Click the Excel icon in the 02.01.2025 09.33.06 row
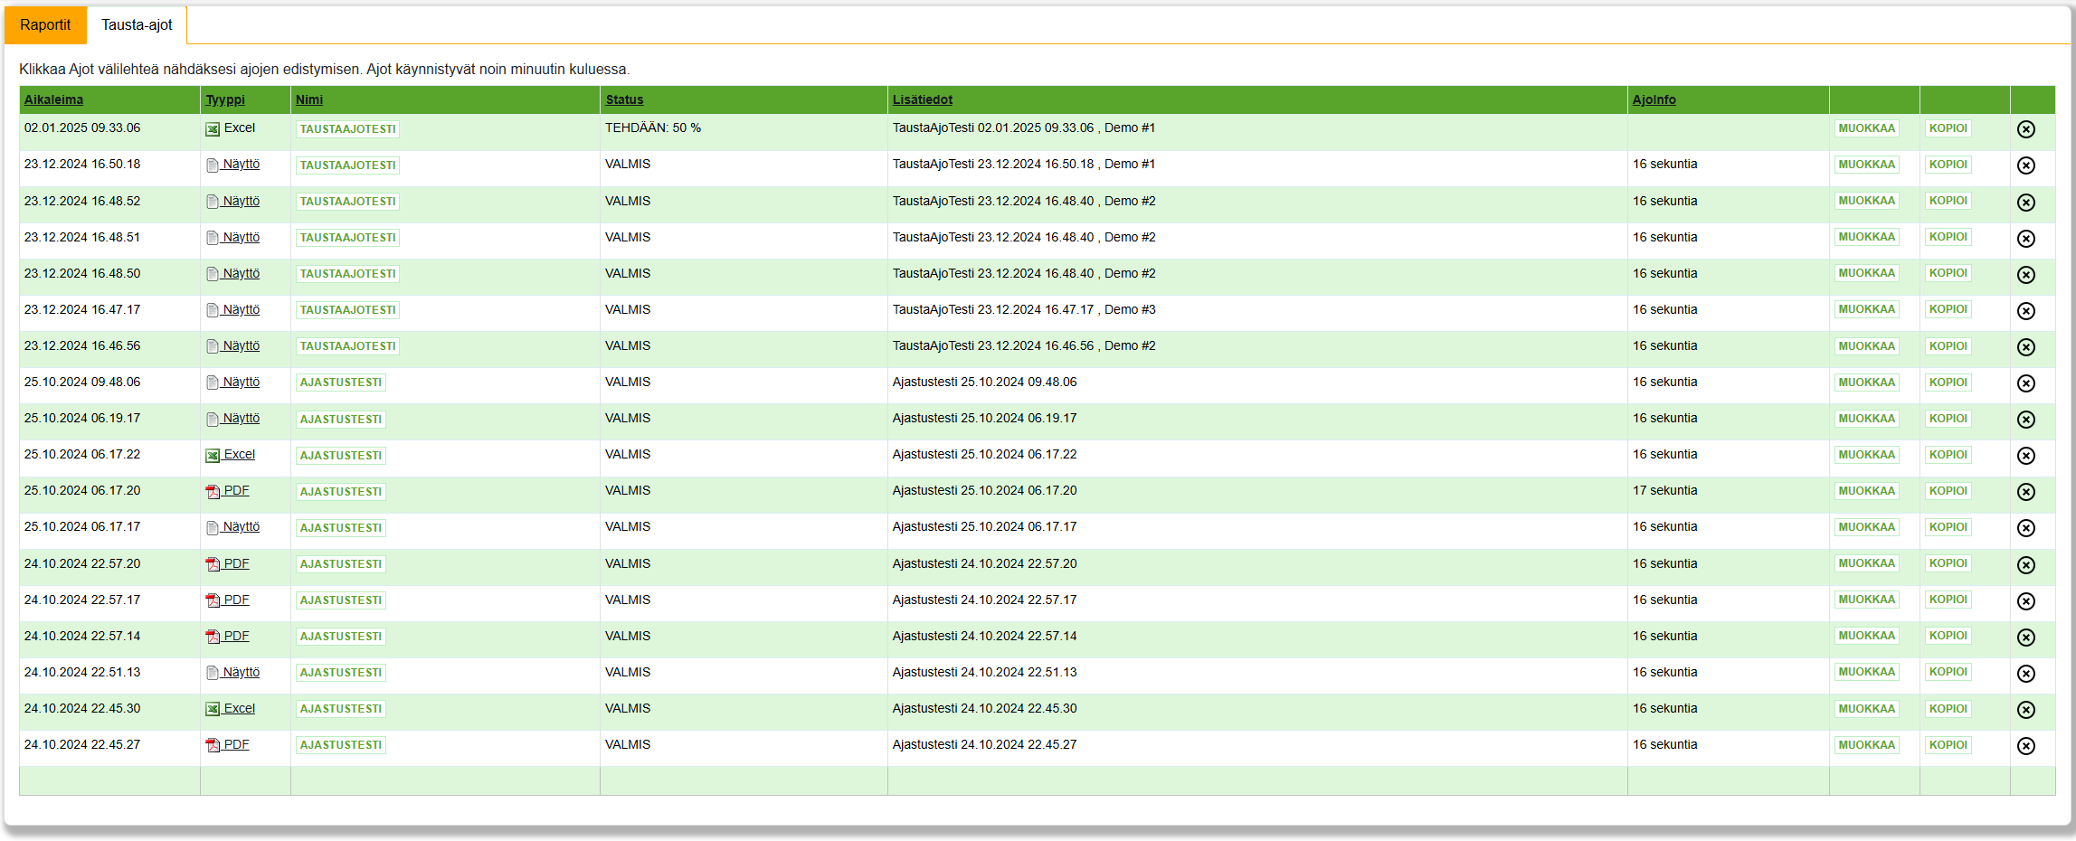2076x841 pixels. click(x=213, y=129)
